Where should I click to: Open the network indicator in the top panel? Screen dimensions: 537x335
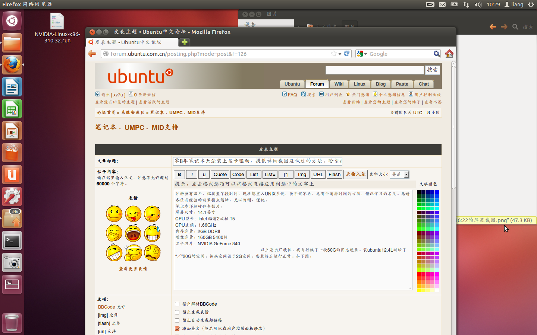coord(466,4)
